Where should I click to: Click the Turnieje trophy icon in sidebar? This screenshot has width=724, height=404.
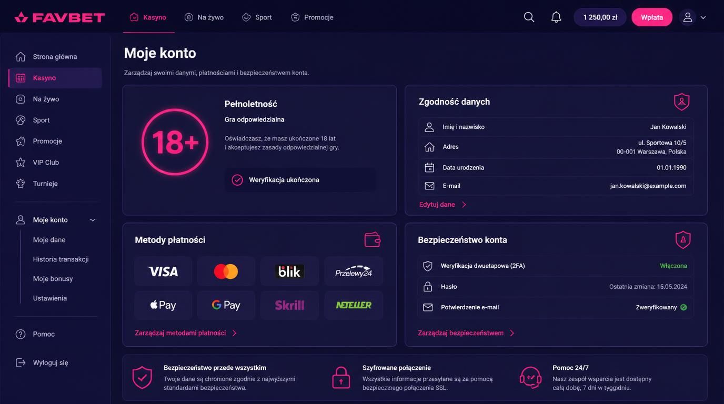[x=21, y=184]
